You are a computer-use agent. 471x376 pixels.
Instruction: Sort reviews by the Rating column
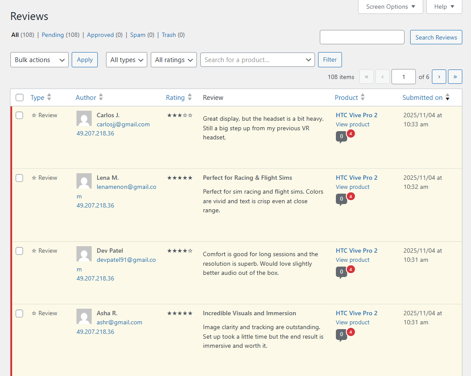(x=175, y=98)
